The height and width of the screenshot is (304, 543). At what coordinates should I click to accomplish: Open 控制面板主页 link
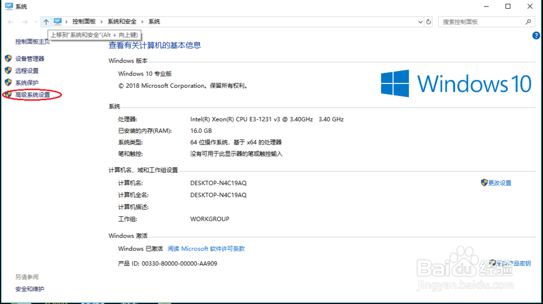(x=33, y=41)
